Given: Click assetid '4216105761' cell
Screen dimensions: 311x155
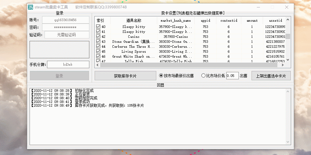Looking at the screenshot, I should [275, 56].
